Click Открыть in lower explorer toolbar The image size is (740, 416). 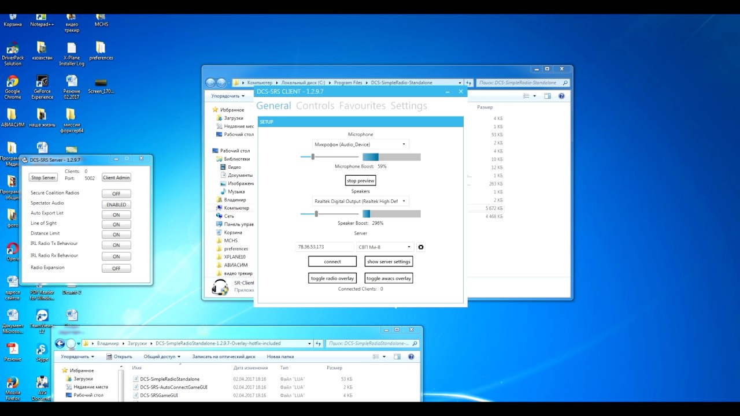pyautogui.click(x=119, y=356)
